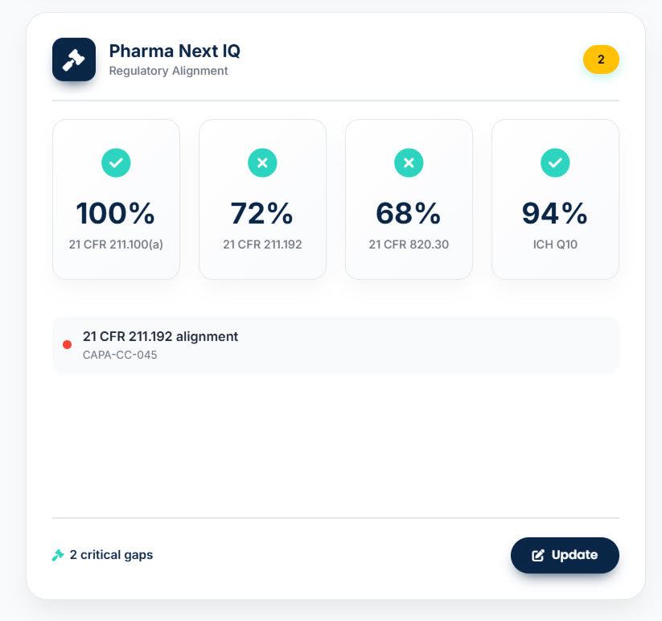This screenshot has width=662, height=621.
Task: Click the 72% progress value on 21 CFR 211.192
Action: 262,213
